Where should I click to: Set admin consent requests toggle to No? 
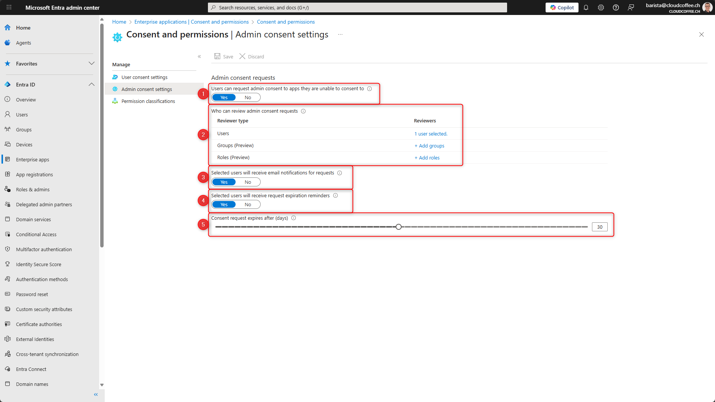[248, 98]
